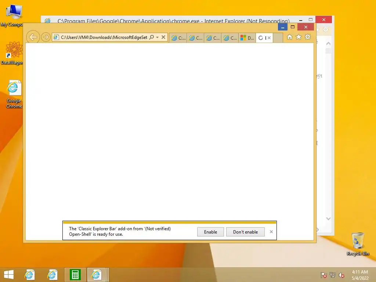Select the Google Chrome desktop icon
The image size is (376, 282).
14,94
